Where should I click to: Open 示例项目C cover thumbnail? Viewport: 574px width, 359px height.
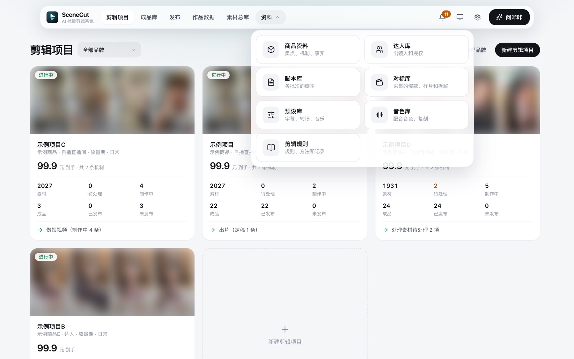point(112,100)
